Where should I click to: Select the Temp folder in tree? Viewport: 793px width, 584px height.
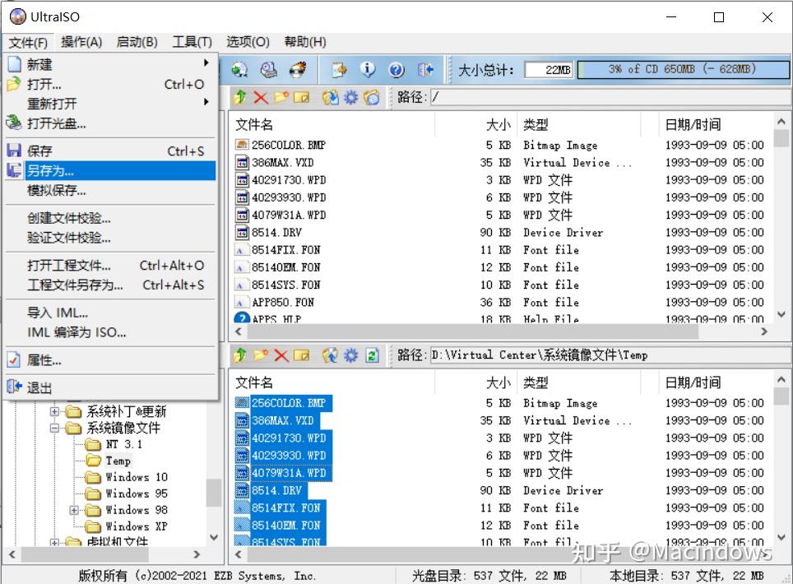[118, 461]
